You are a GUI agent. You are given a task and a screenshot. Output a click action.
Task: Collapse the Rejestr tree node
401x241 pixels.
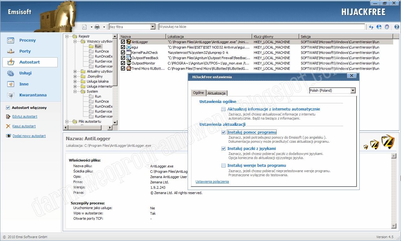(x=67, y=36)
